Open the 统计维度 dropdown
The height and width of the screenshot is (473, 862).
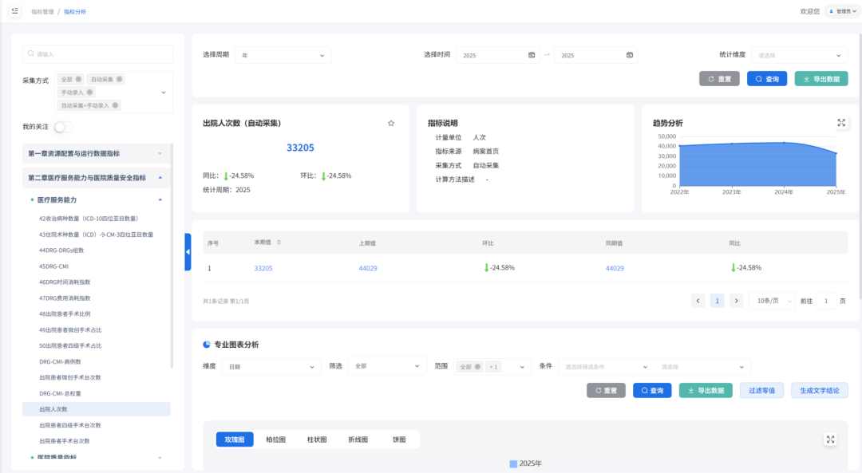tap(799, 55)
